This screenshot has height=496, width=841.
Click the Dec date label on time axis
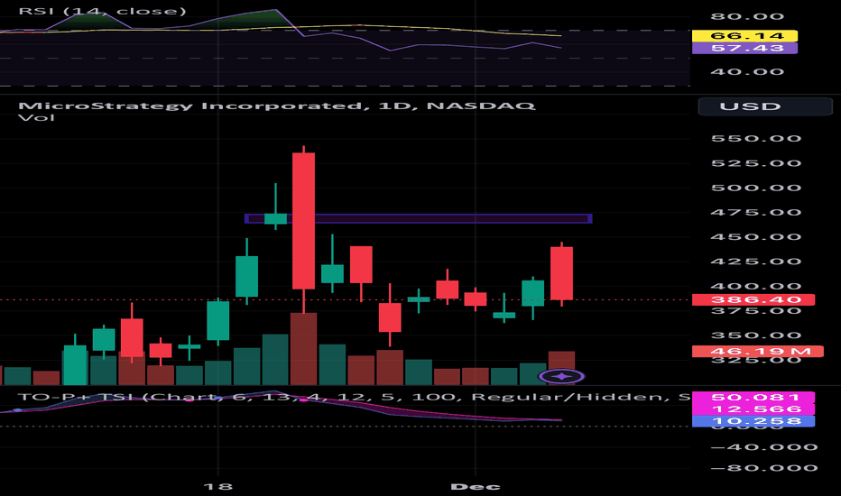point(476,486)
